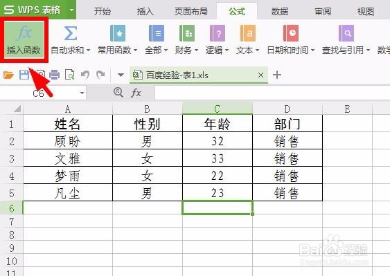The height and width of the screenshot is (276, 390).
Task: Click the plus button for new document tab
Action: tap(277, 75)
